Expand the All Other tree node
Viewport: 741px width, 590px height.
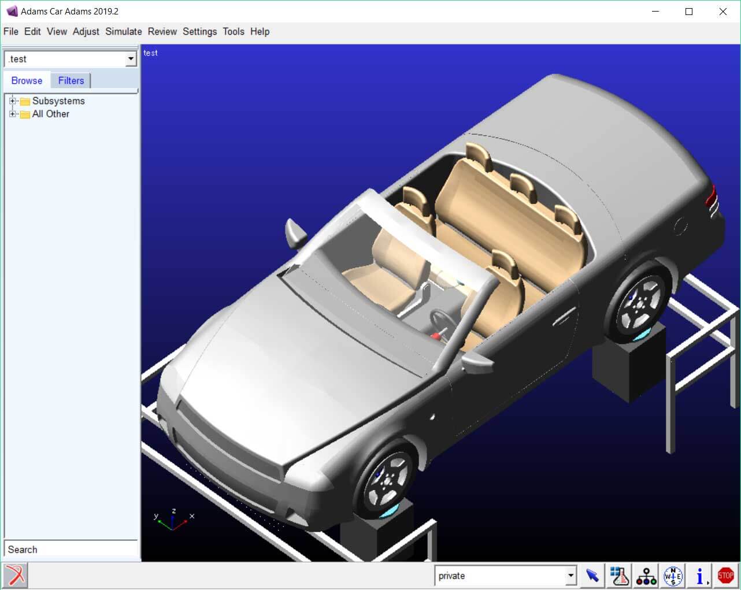[x=12, y=114]
